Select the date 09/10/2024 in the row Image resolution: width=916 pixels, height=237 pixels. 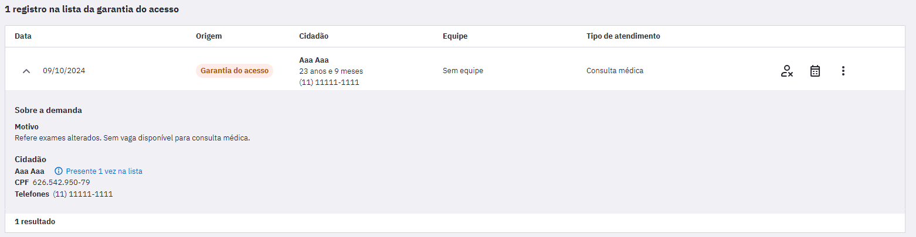tap(64, 71)
